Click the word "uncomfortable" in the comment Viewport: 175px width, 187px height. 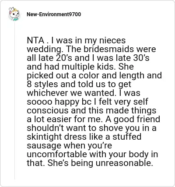[x=57, y=154]
